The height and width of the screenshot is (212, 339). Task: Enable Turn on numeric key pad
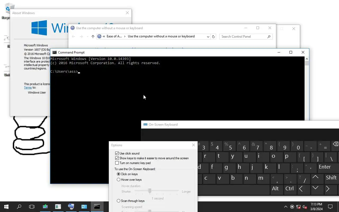coord(117,163)
